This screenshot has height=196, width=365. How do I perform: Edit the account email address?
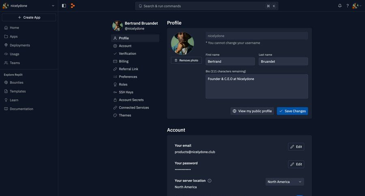pyautogui.click(x=296, y=147)
